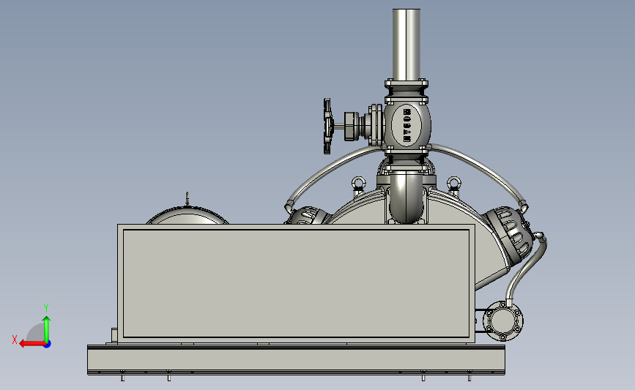Pick the pipe elbow below the valve
Screen dimensions: 635x390
[x=406, y=197]
